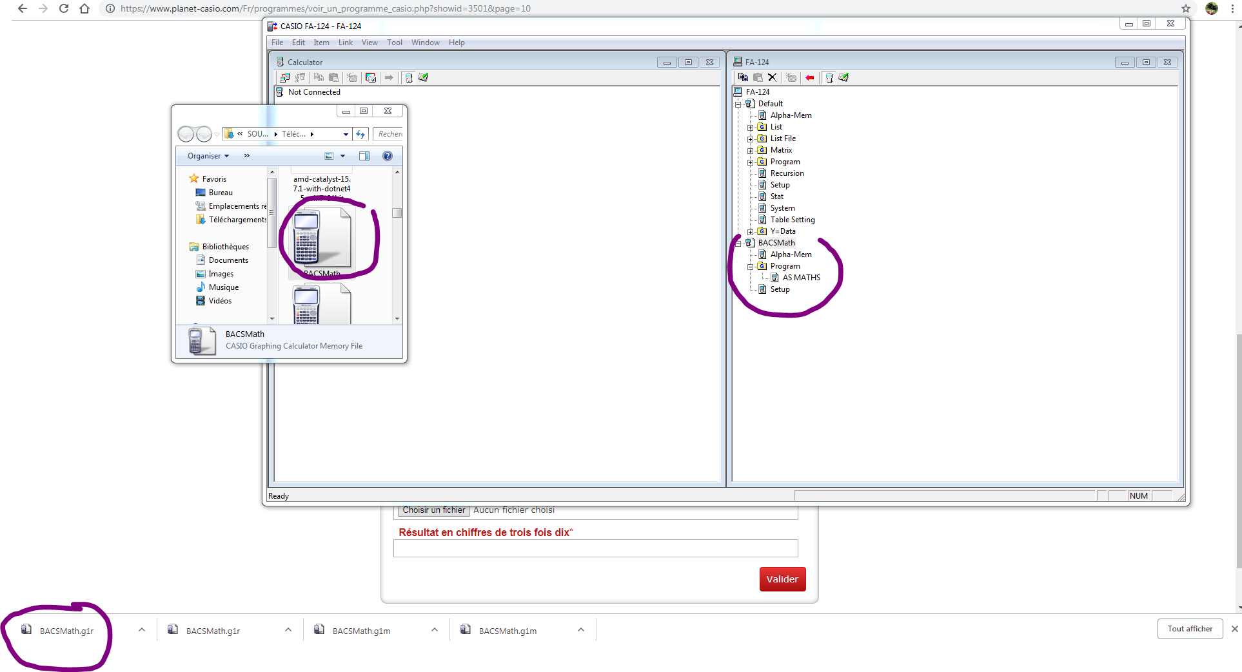Viewport: 1242px width, 672px height.
Task: Expand the Matrix folder node
Action: coord(751,150)
